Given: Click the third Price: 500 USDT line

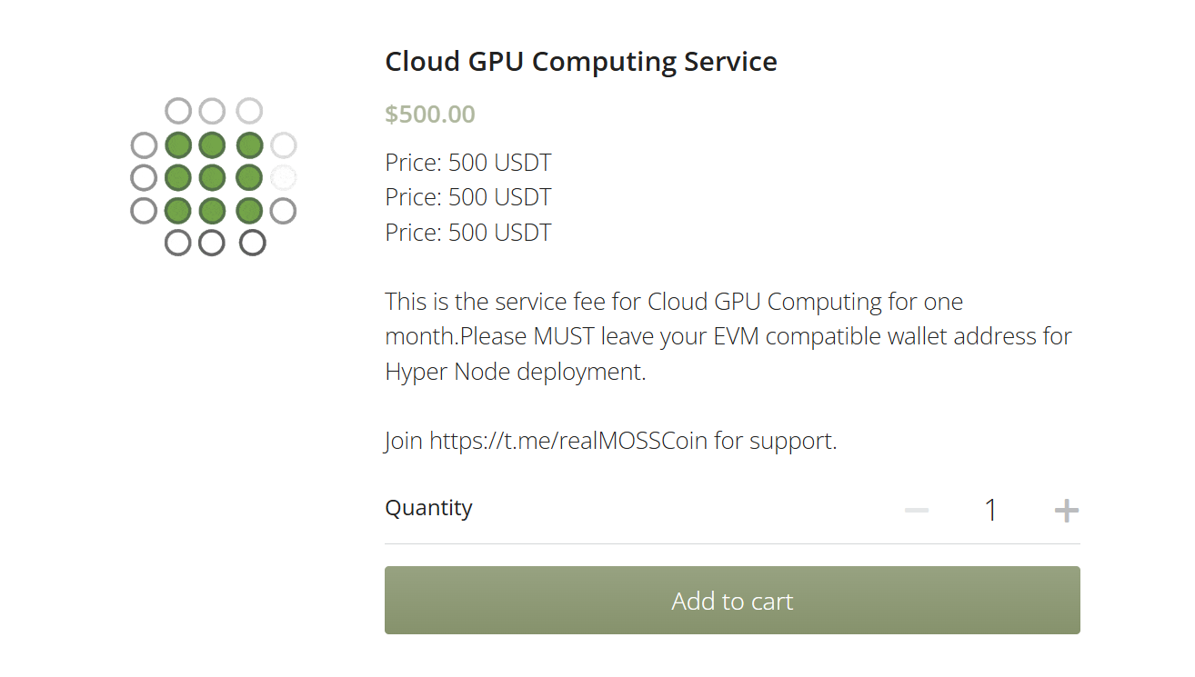Looking at the screenshot, I should [x=468, y=232].
